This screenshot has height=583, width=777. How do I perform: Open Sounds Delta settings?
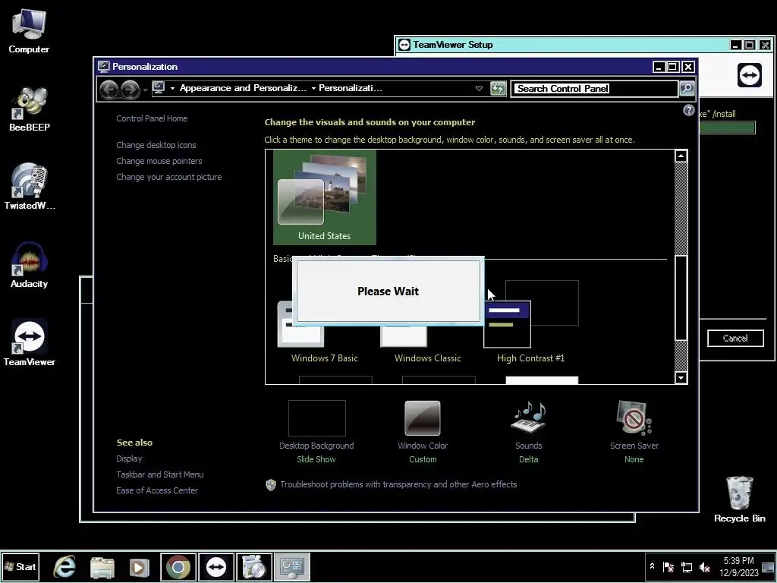(x=528, y=432)
